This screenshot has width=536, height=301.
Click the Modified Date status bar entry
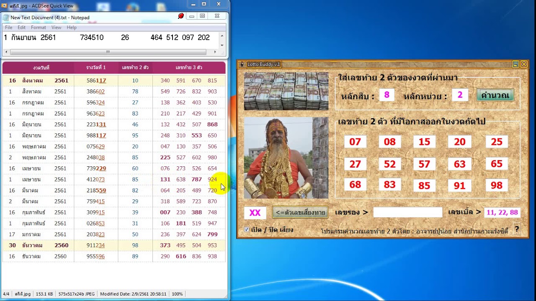[133, 294]
